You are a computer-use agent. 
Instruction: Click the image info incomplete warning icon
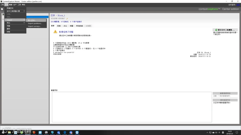[55, 32]
